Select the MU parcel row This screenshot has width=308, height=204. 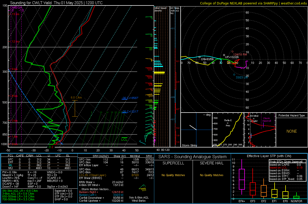(x=39, y=168)
